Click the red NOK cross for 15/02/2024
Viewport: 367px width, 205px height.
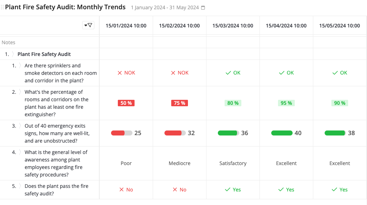tap(173, 73)
